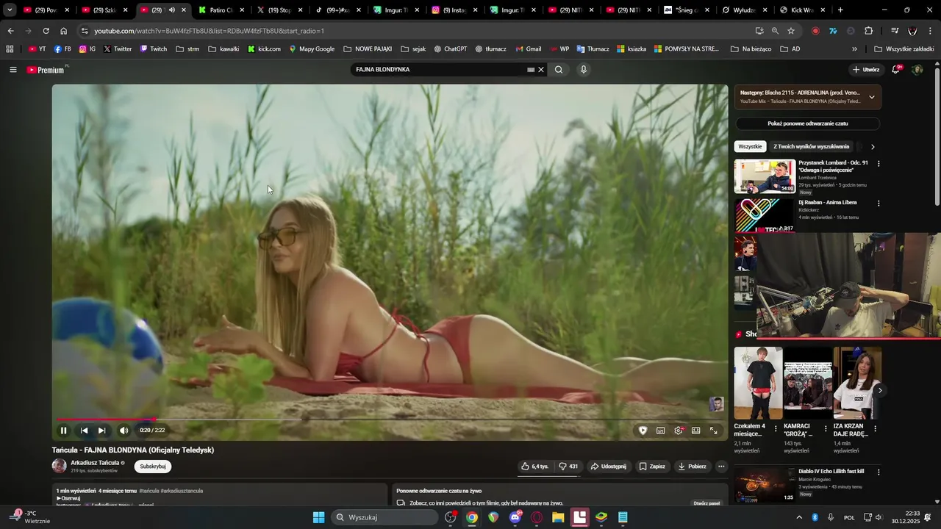The image size is (941, 529).
Task: Switch to theater mode view
Action: tap(696, 431)
